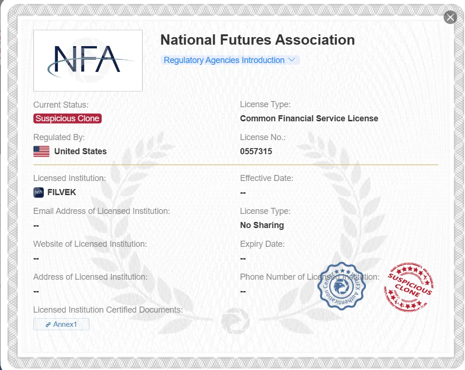Screen dimensions: 465x370
Task: Select the FILVEK institution name
Action: point(62,192)
